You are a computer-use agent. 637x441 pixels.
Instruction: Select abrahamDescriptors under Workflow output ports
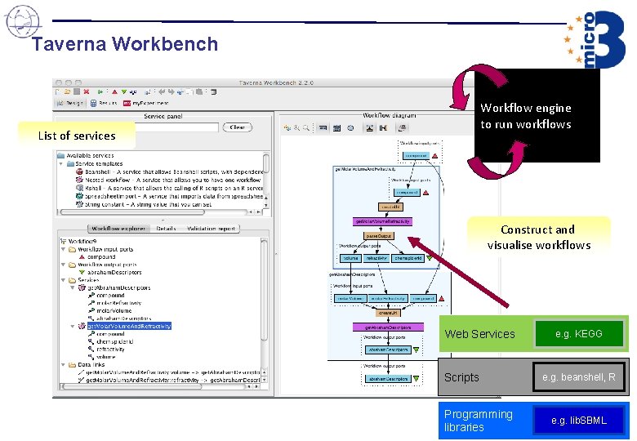[x=114, y=273]
